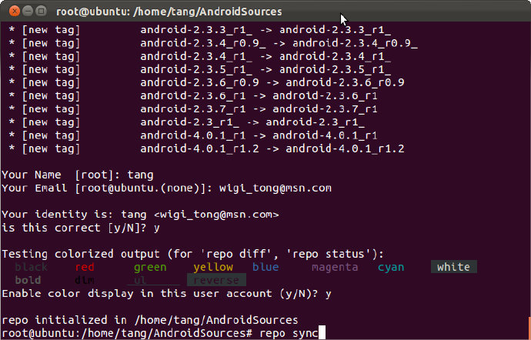Click the shell prompt root@ubuntu:/home/tang/AndroidSources#
531x340 pixels.
tap(127, 333)
